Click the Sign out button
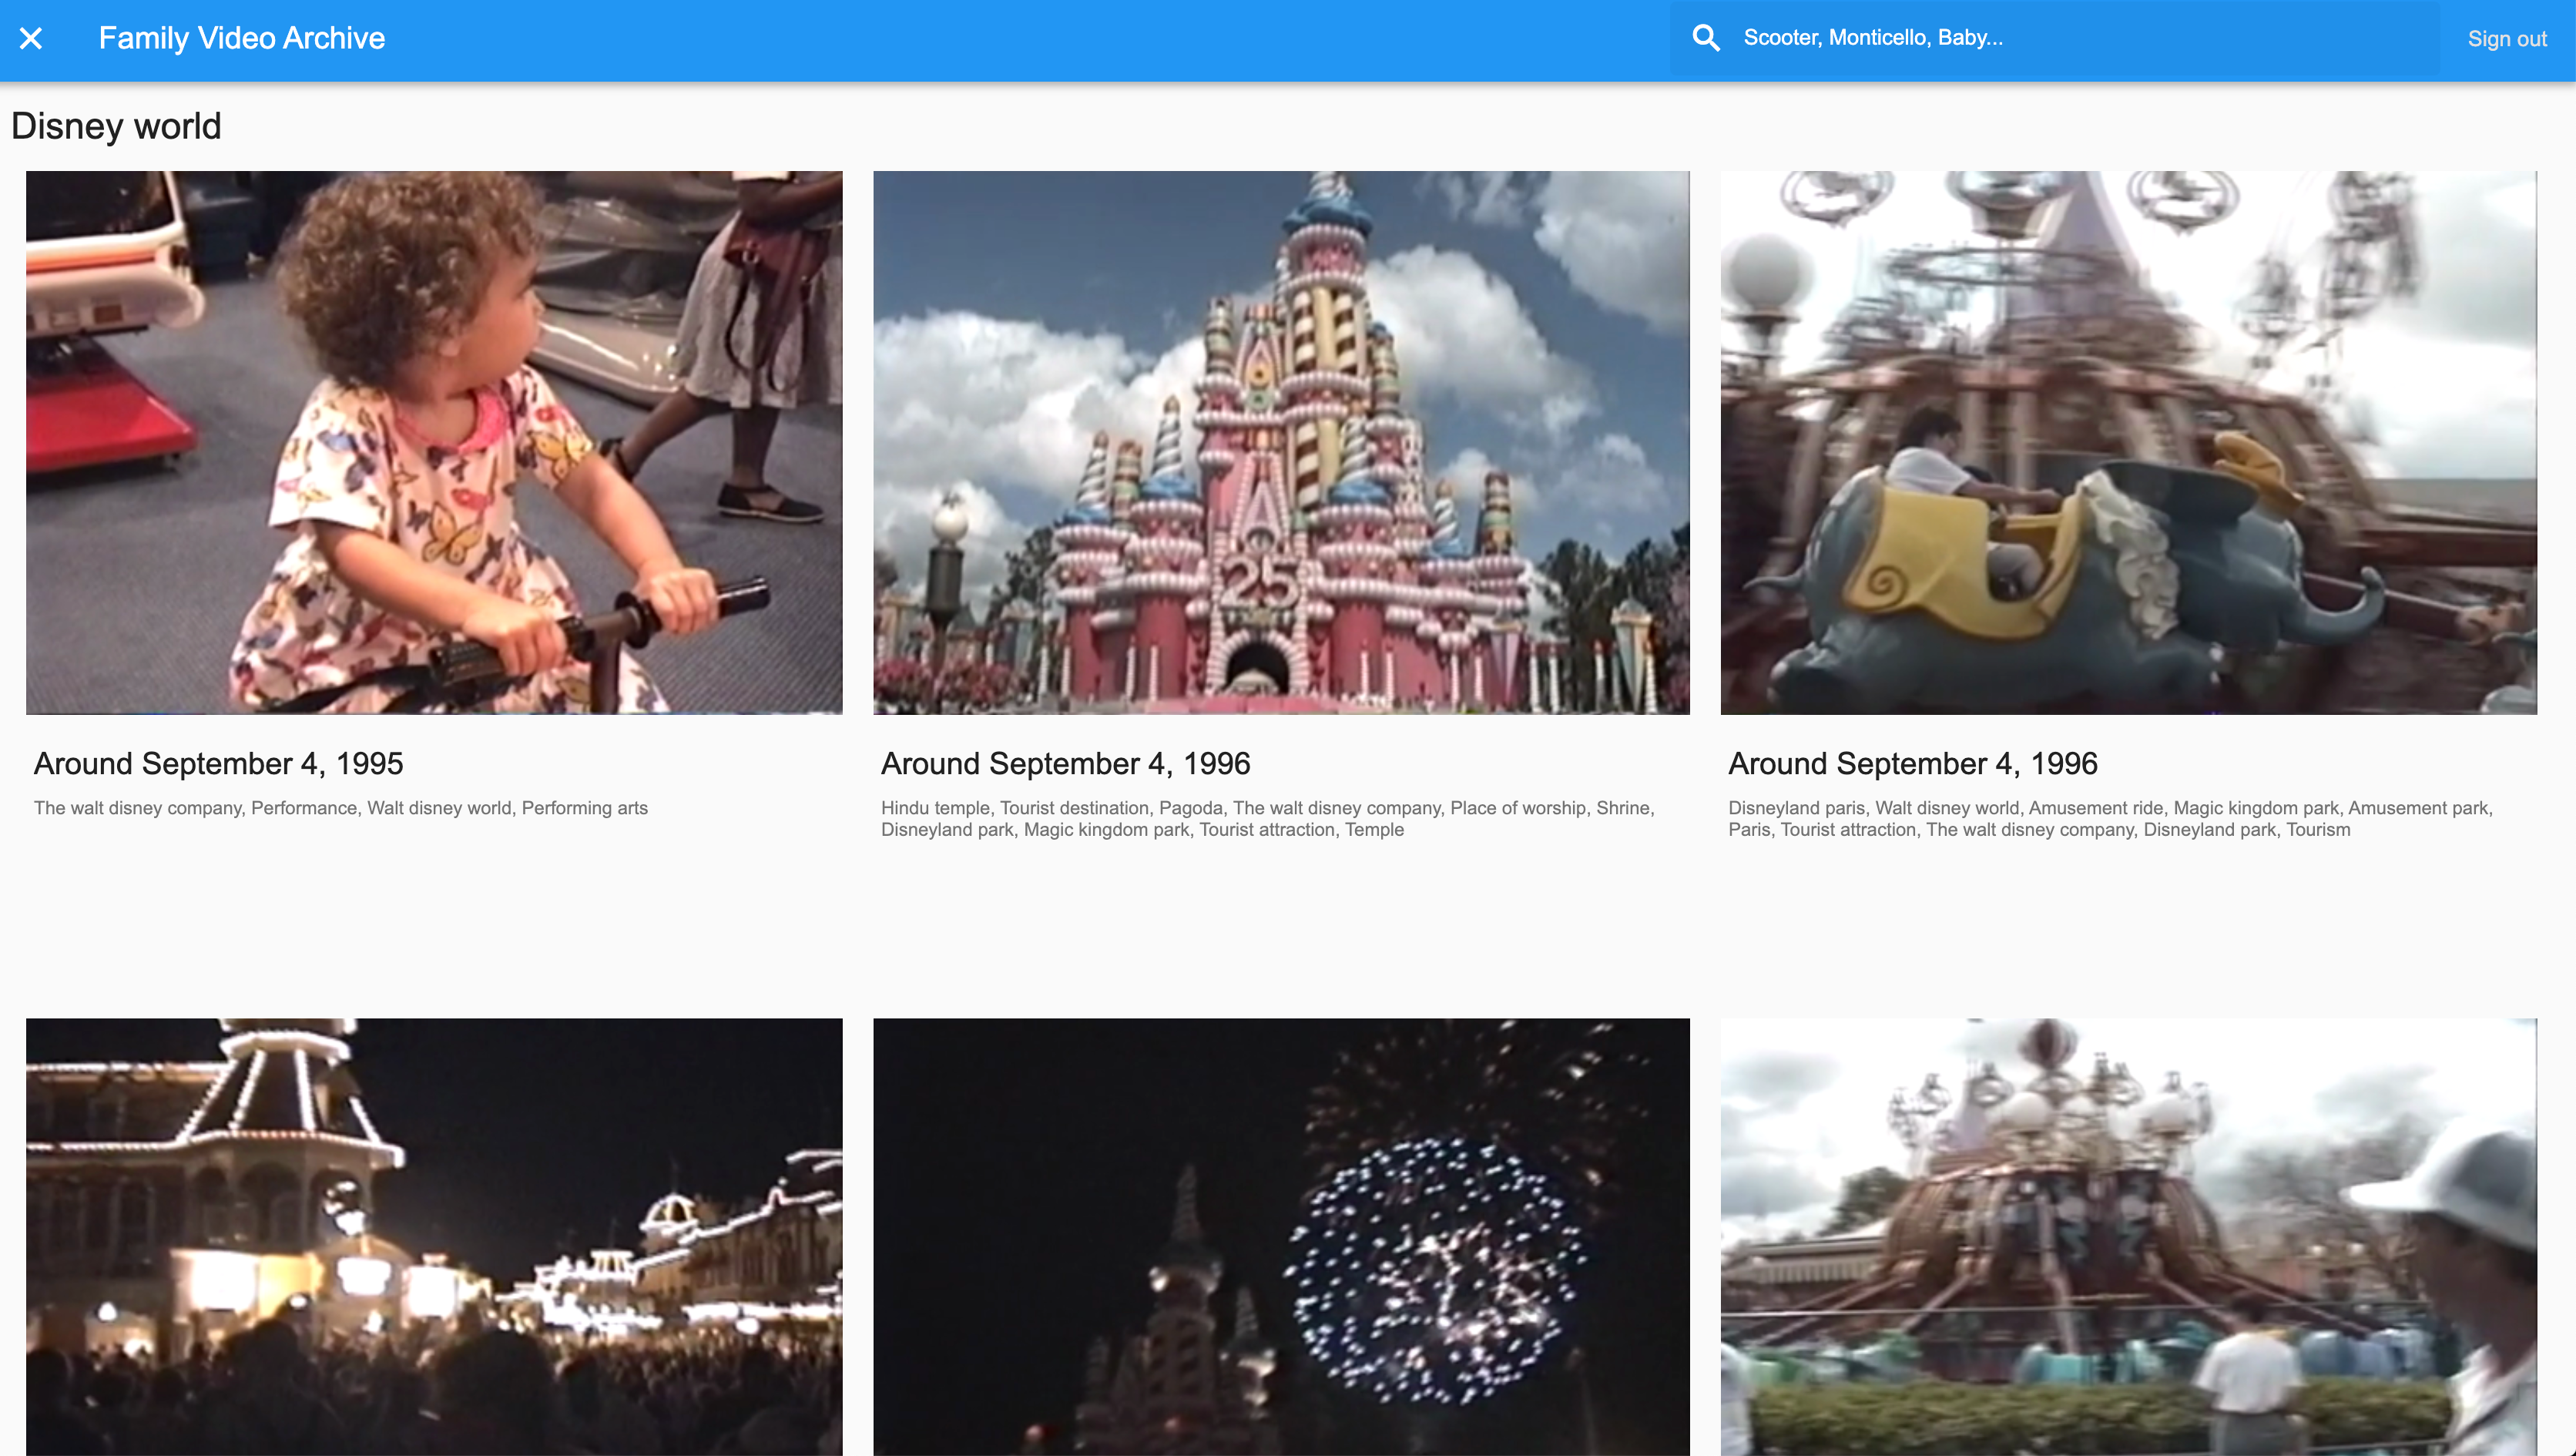The width and height of the screenshot is (2576, 1456). click(x=2506, y=39)
